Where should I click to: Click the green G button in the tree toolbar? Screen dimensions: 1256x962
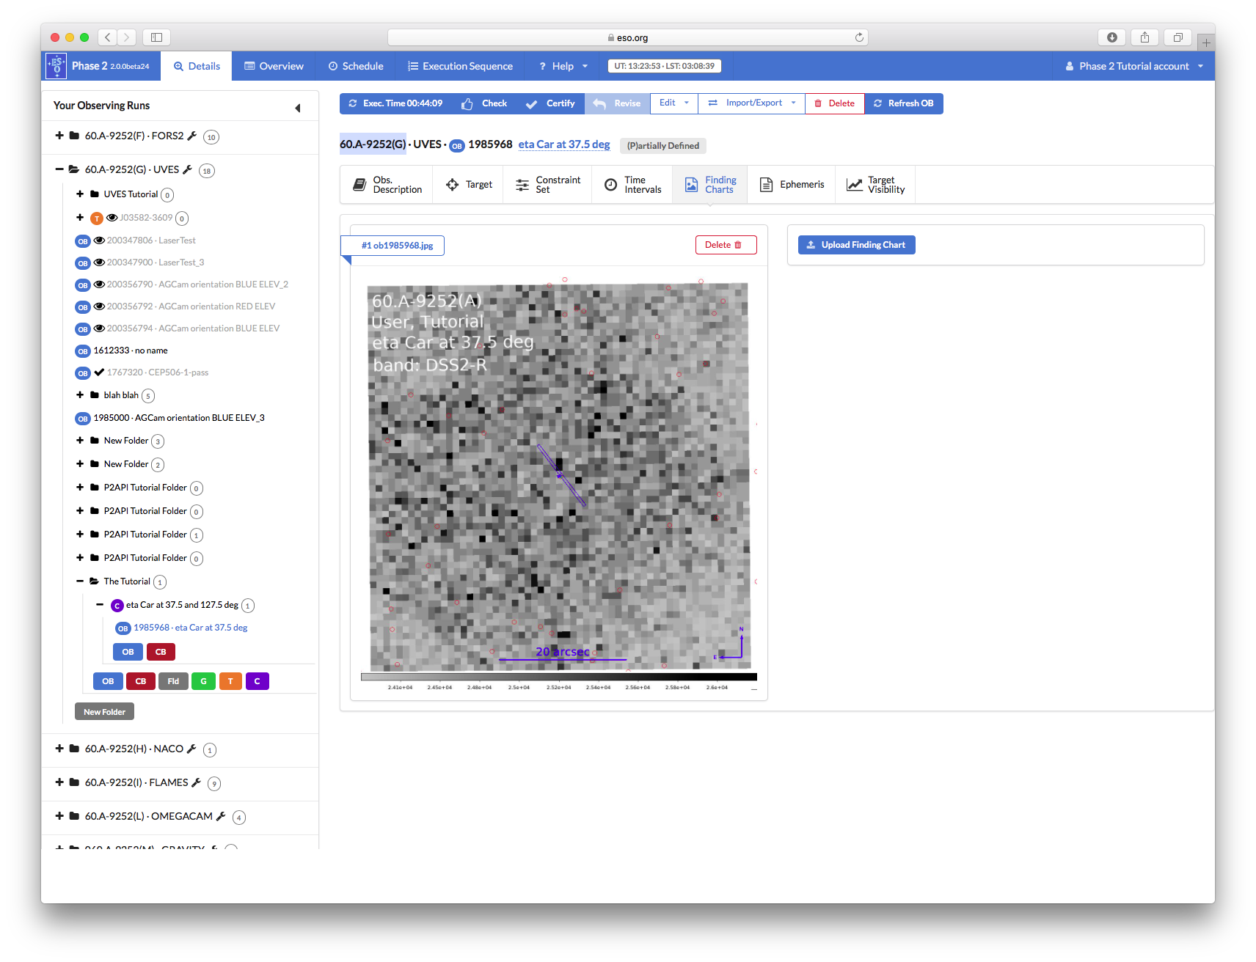coord(203,681)
